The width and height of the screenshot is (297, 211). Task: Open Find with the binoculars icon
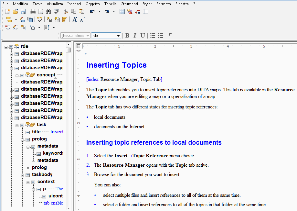coord(48,12)
